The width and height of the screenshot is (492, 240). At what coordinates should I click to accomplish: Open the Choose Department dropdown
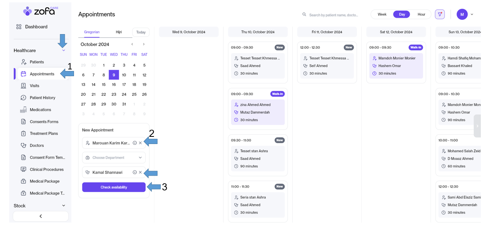point(114,157)
